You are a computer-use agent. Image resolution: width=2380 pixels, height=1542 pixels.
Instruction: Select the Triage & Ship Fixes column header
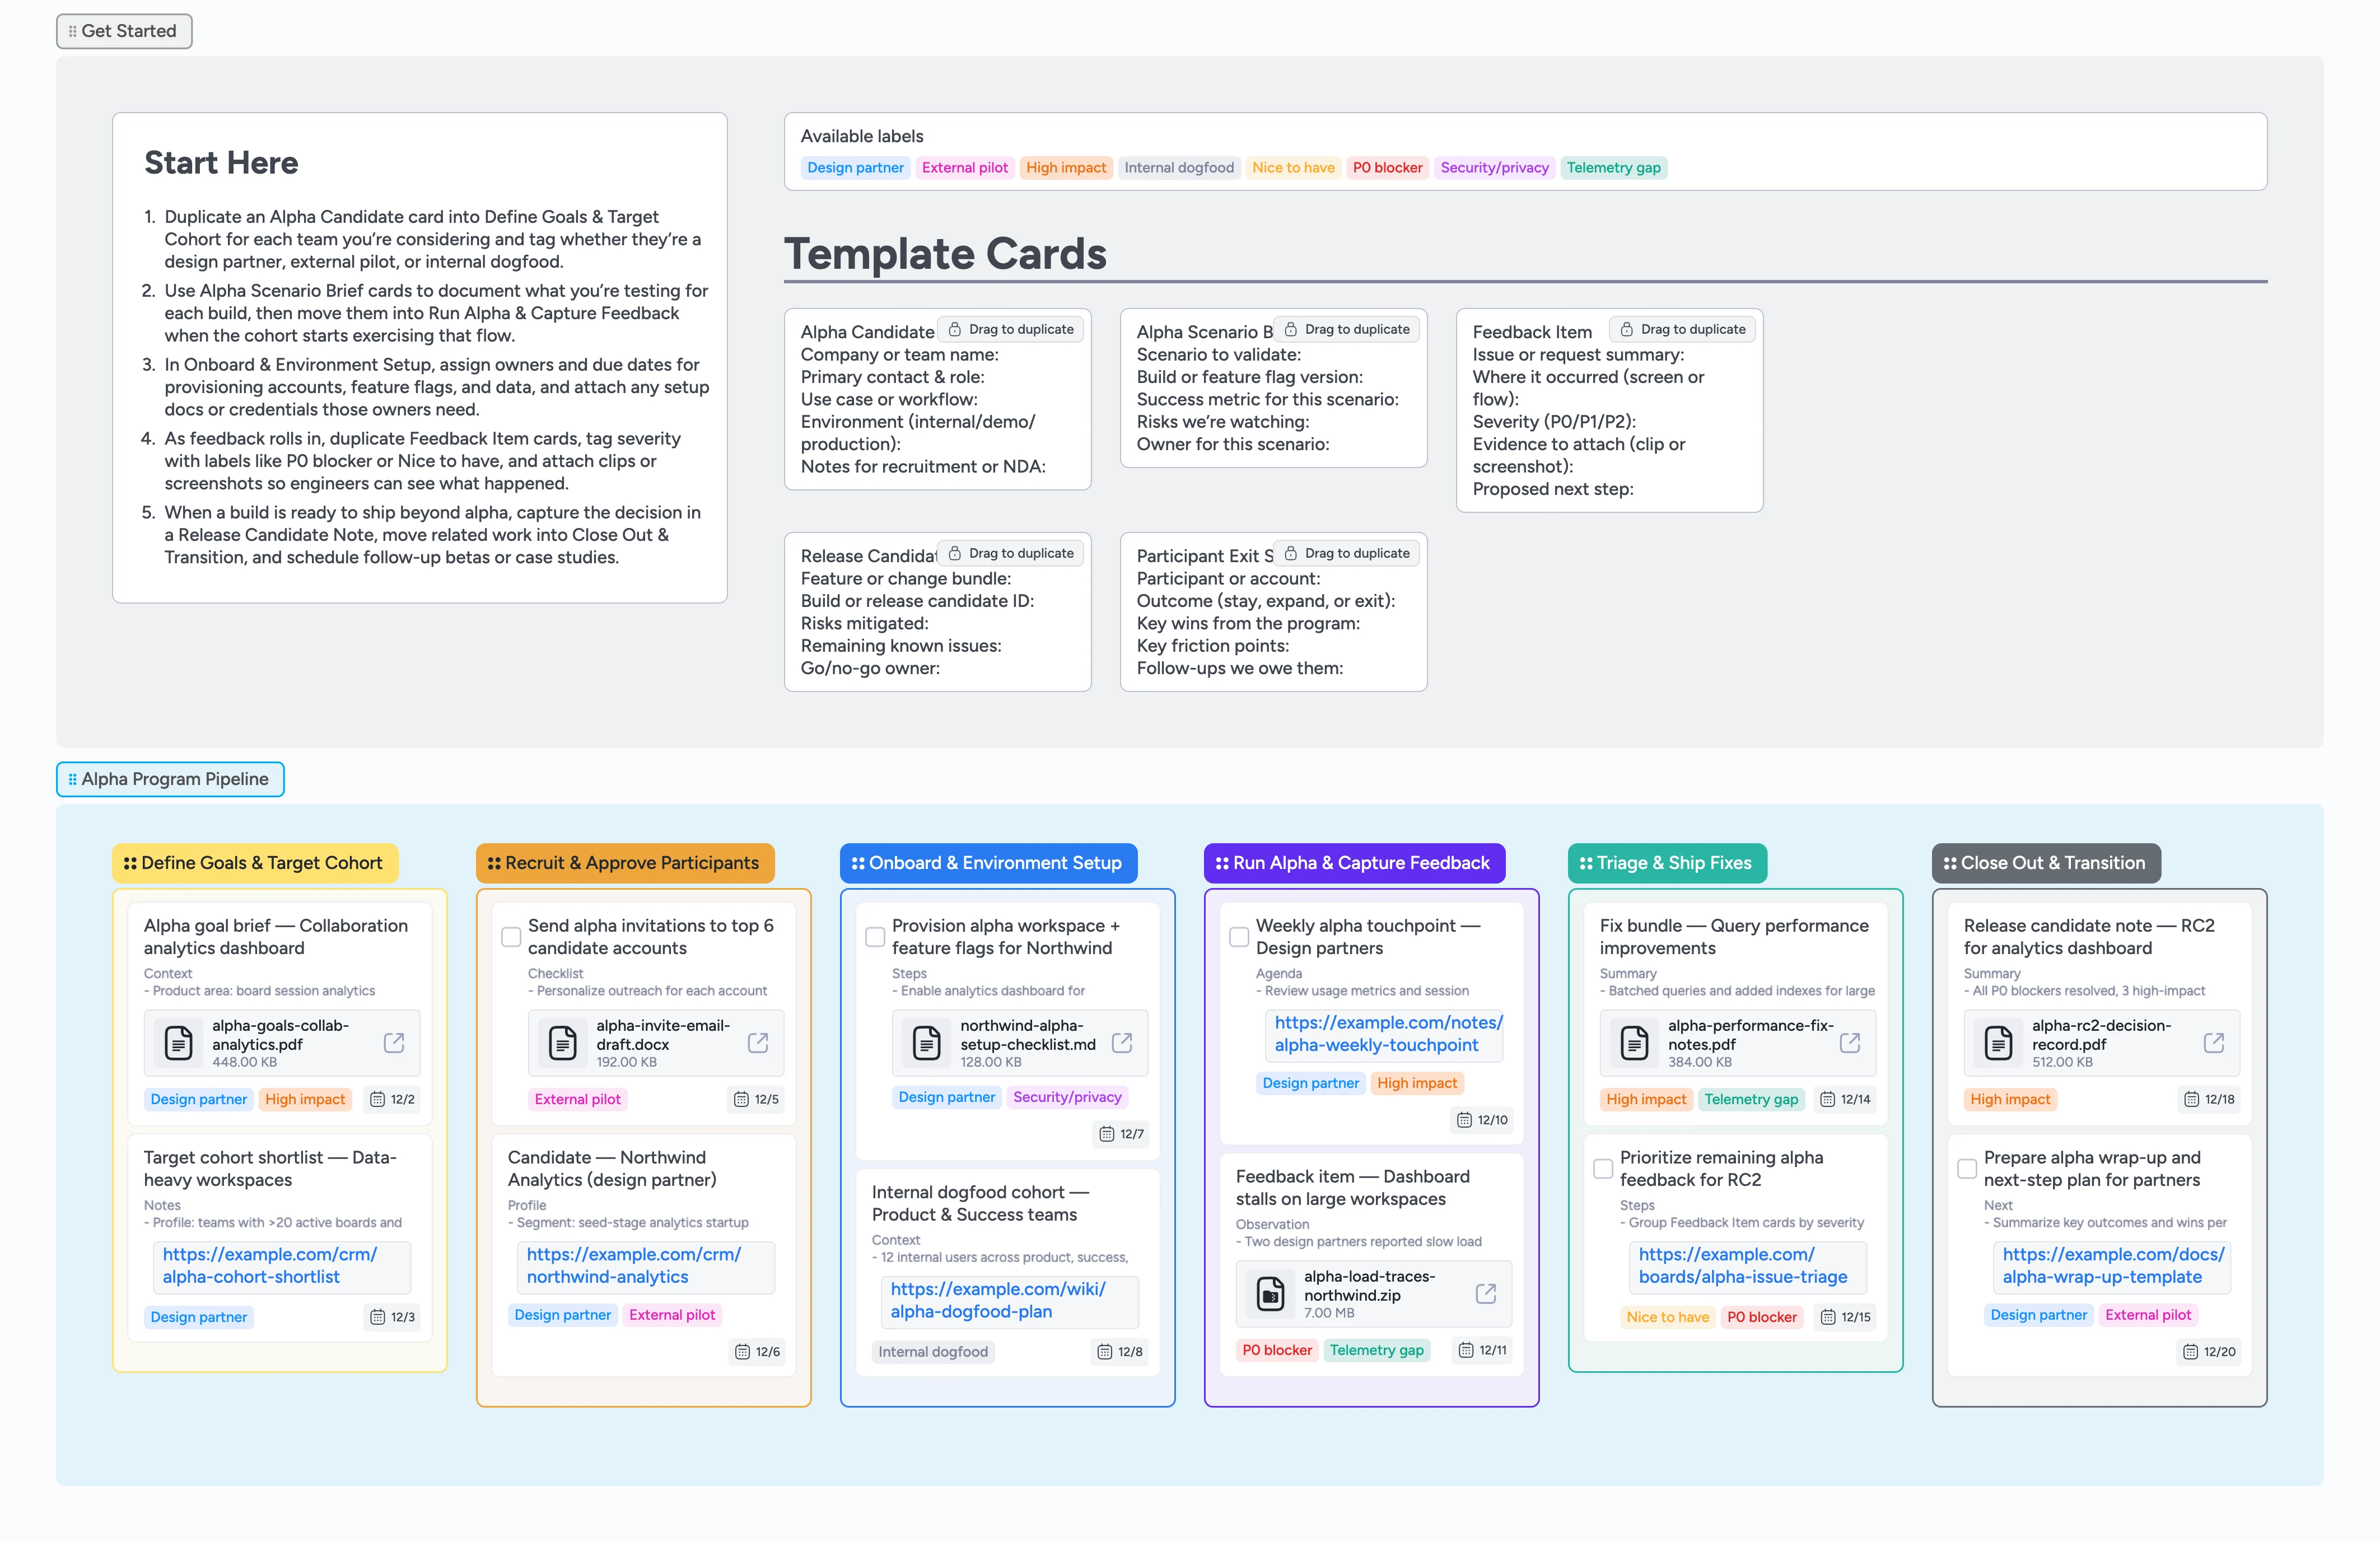1667,862
